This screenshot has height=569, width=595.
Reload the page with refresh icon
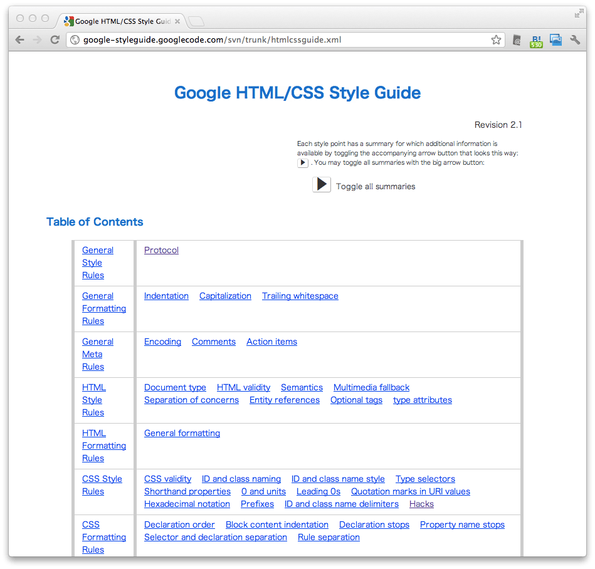(55, 39)
